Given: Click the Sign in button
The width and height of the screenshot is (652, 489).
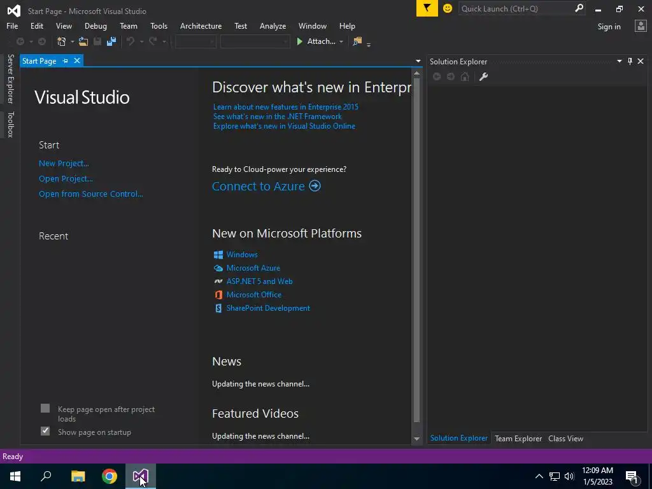Looking at the screenshot, I should point(609,27).
